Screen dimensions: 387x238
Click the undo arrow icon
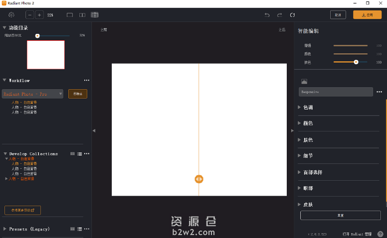[267, 15]
